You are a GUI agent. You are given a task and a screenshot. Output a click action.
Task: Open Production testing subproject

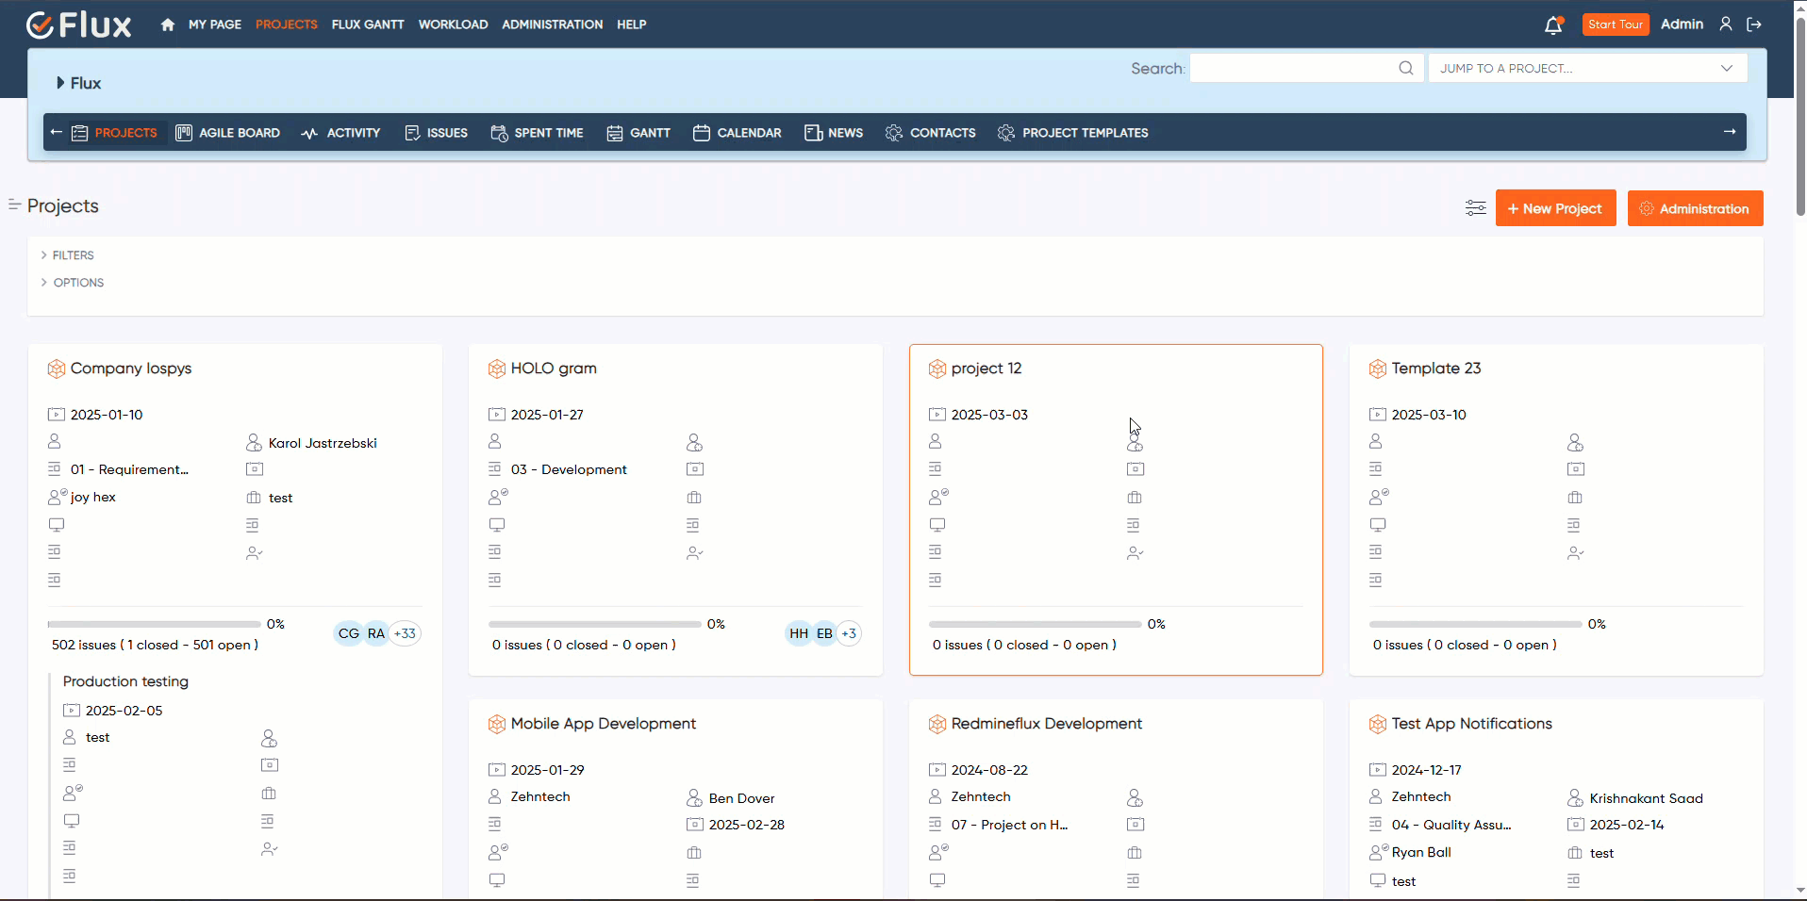[x=125, y=681]
